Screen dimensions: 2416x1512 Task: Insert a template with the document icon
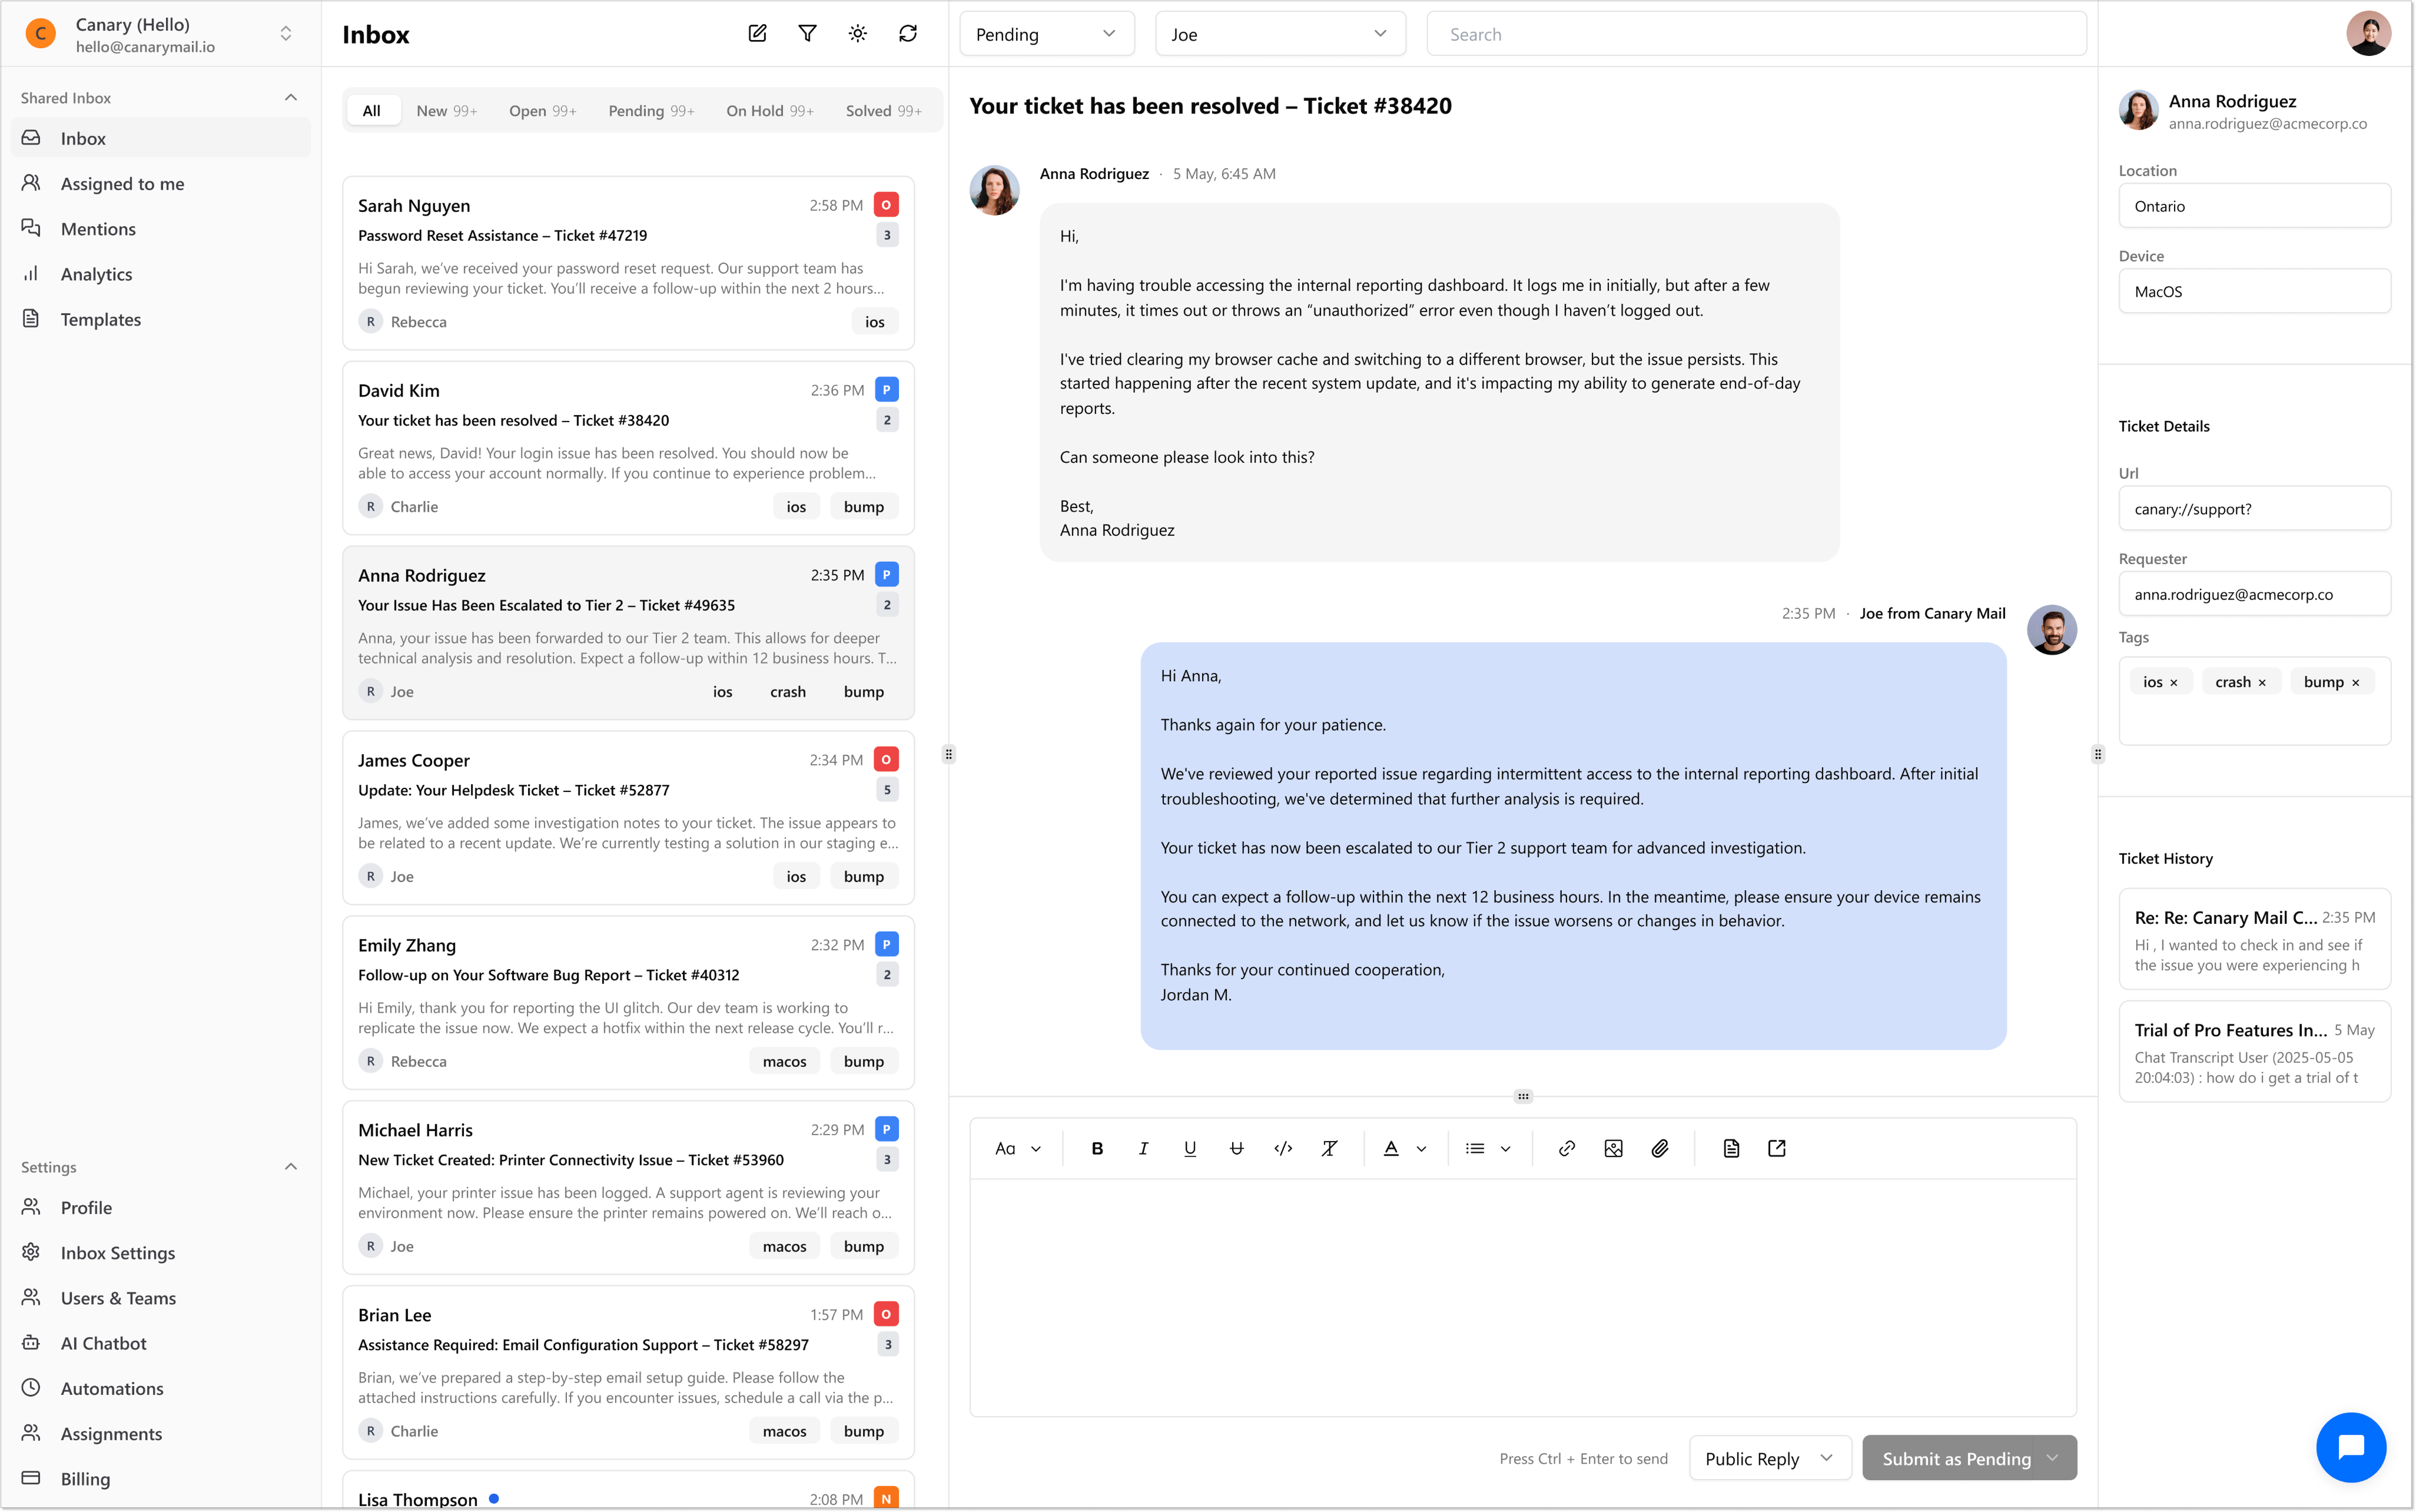coord(1731,1148)
